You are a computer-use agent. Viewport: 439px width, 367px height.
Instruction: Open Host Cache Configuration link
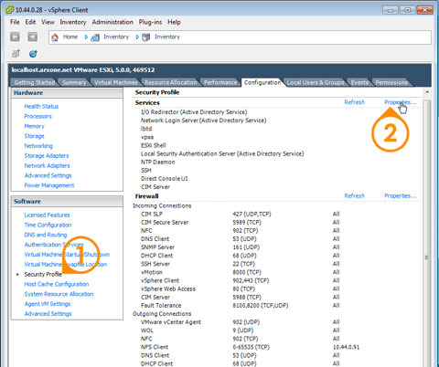57,284
